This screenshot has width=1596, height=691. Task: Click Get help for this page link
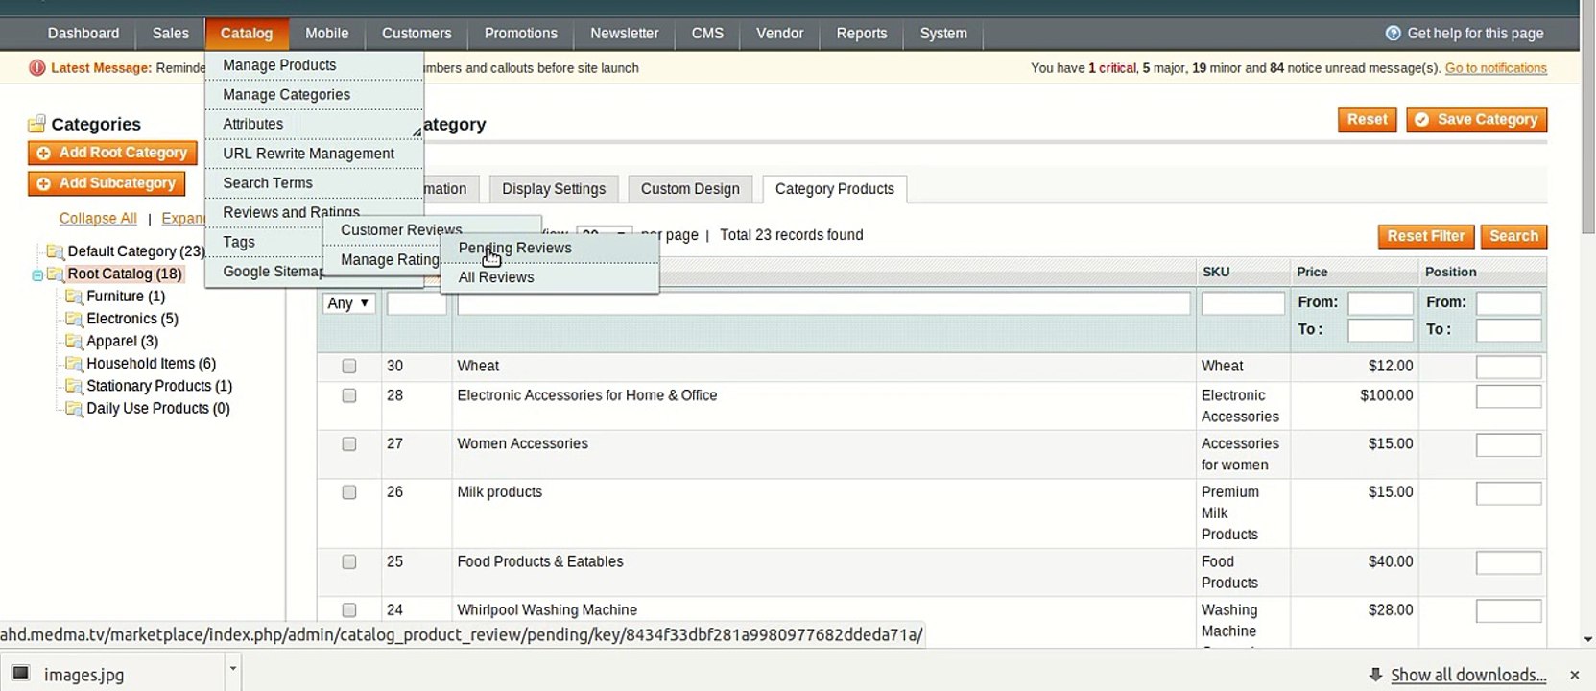1475,34
